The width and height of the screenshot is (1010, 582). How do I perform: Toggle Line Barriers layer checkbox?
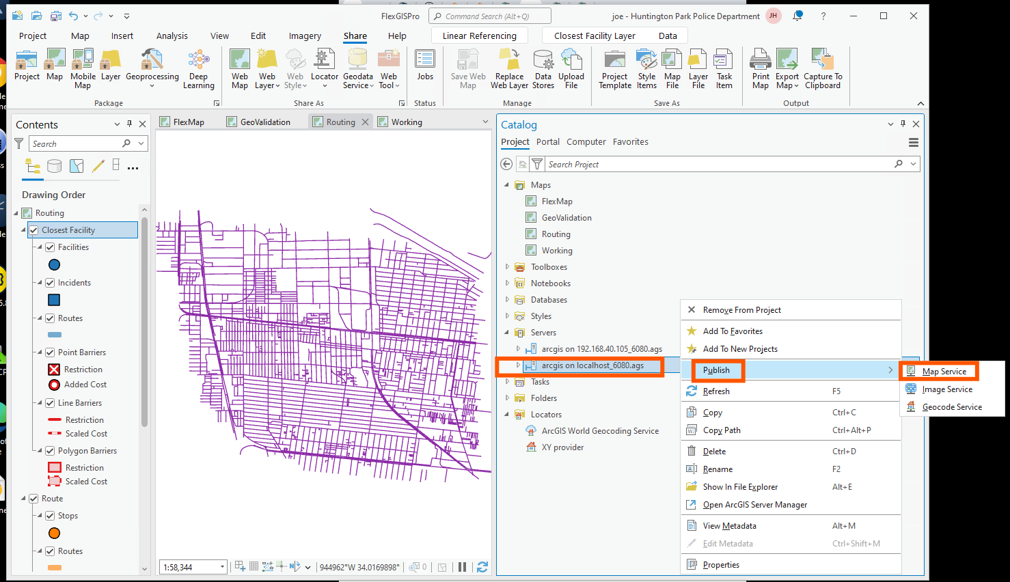(50, 403)
